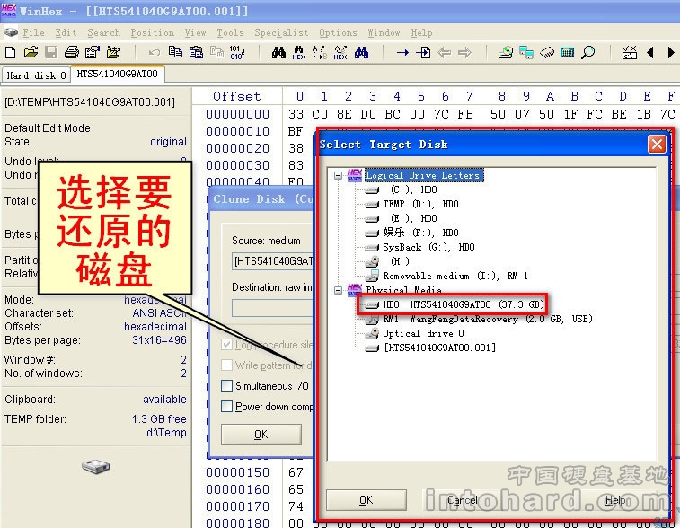Enable the Simultaneous I/O checkbox
This screenshot has height=528, width=680.
pyautogui.click(x=227, y=386)
